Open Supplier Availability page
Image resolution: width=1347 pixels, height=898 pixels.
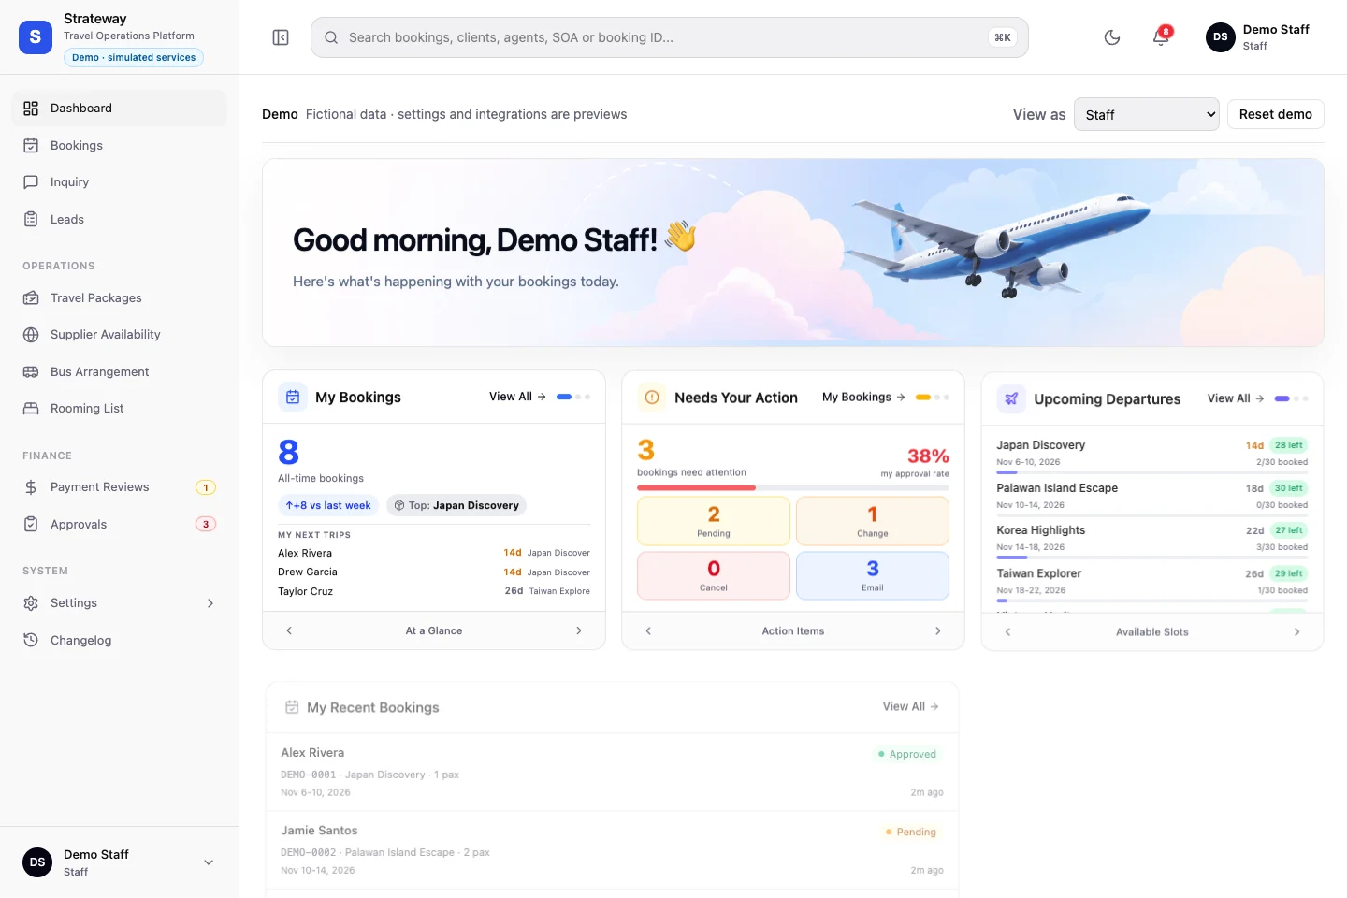(x=120, y=334)
